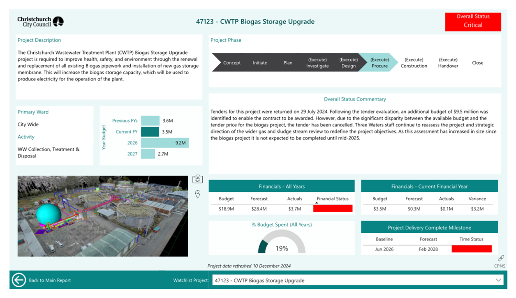Click the Financials - Current Financial Year header
Image resolution: width=516 pixels, height=298 pixels.
(x=429, y=186)
